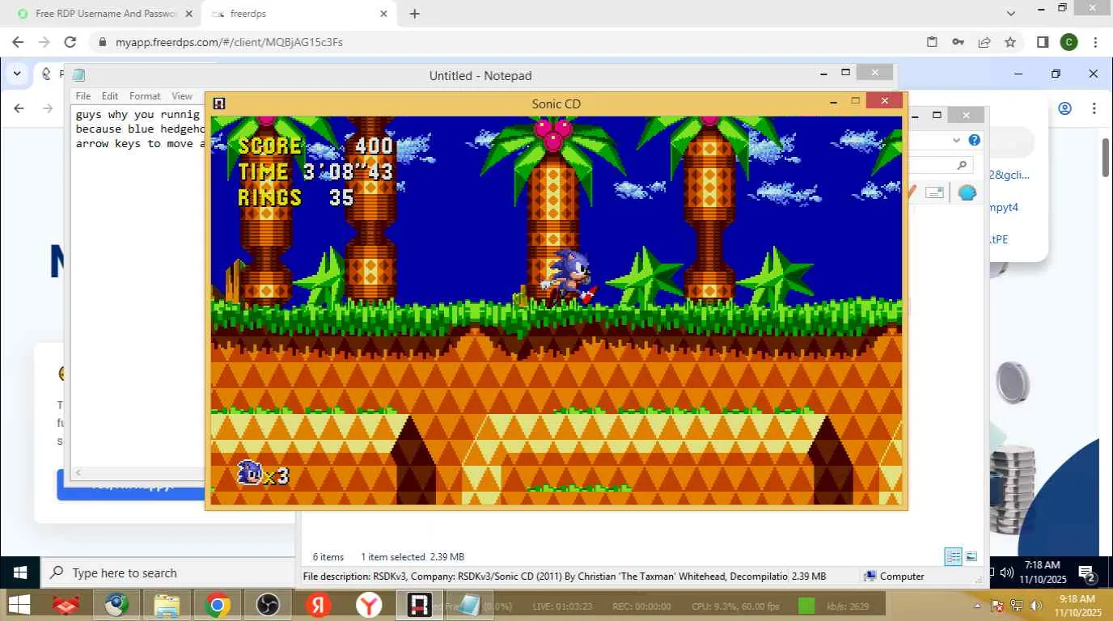Click the magnifier in Explorer search box
This screenshot has height=621, width=1113.
962,165
